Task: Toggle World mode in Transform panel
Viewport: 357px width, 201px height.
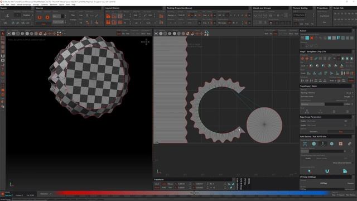Action: click(157, 188)
